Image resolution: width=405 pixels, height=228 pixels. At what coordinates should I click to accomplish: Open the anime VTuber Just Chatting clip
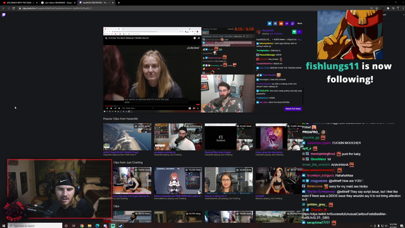click(178, 180)
